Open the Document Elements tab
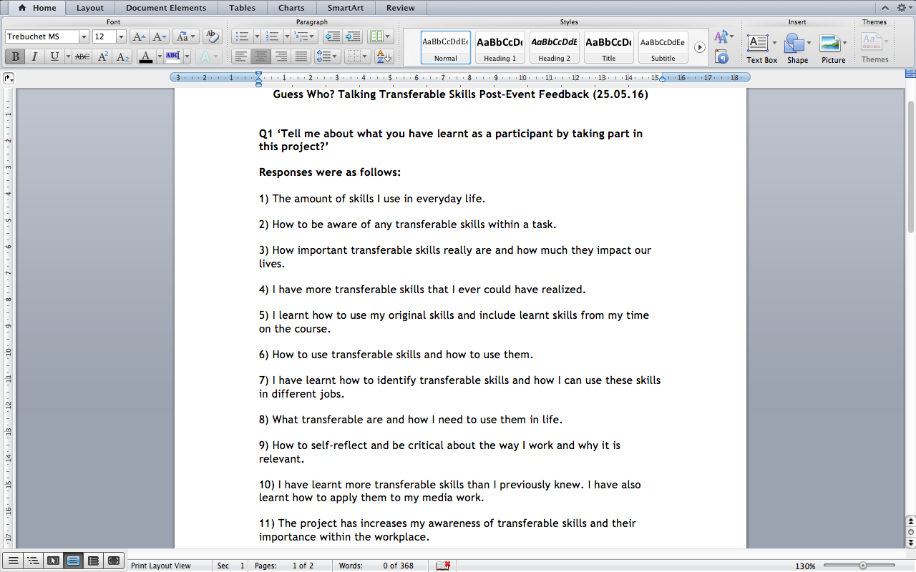 tap(165, 8)
